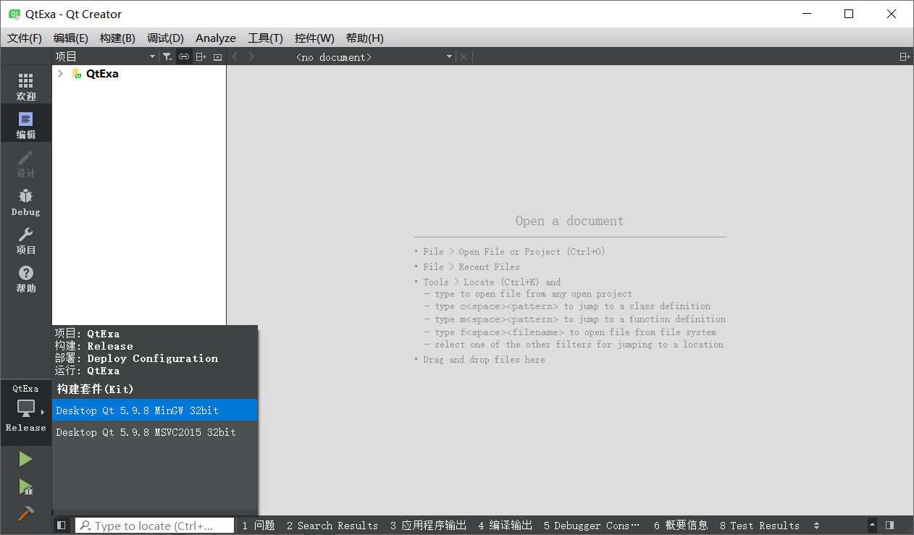The width and height of the screenshot is (914, 535).
Task: Open the 项目 view dropdown in the side panel
Action: 106,56
